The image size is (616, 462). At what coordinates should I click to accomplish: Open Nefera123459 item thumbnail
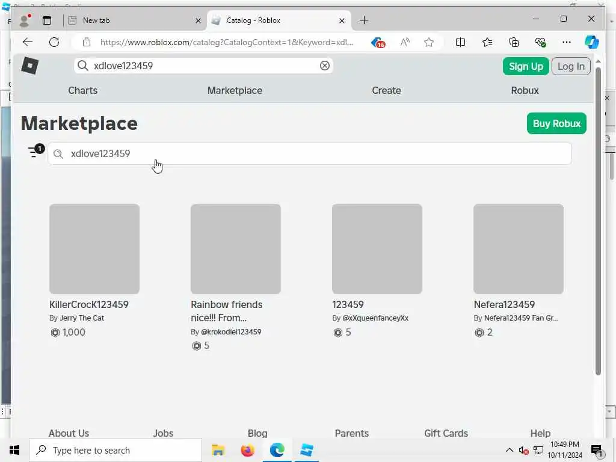pos(519,248)
